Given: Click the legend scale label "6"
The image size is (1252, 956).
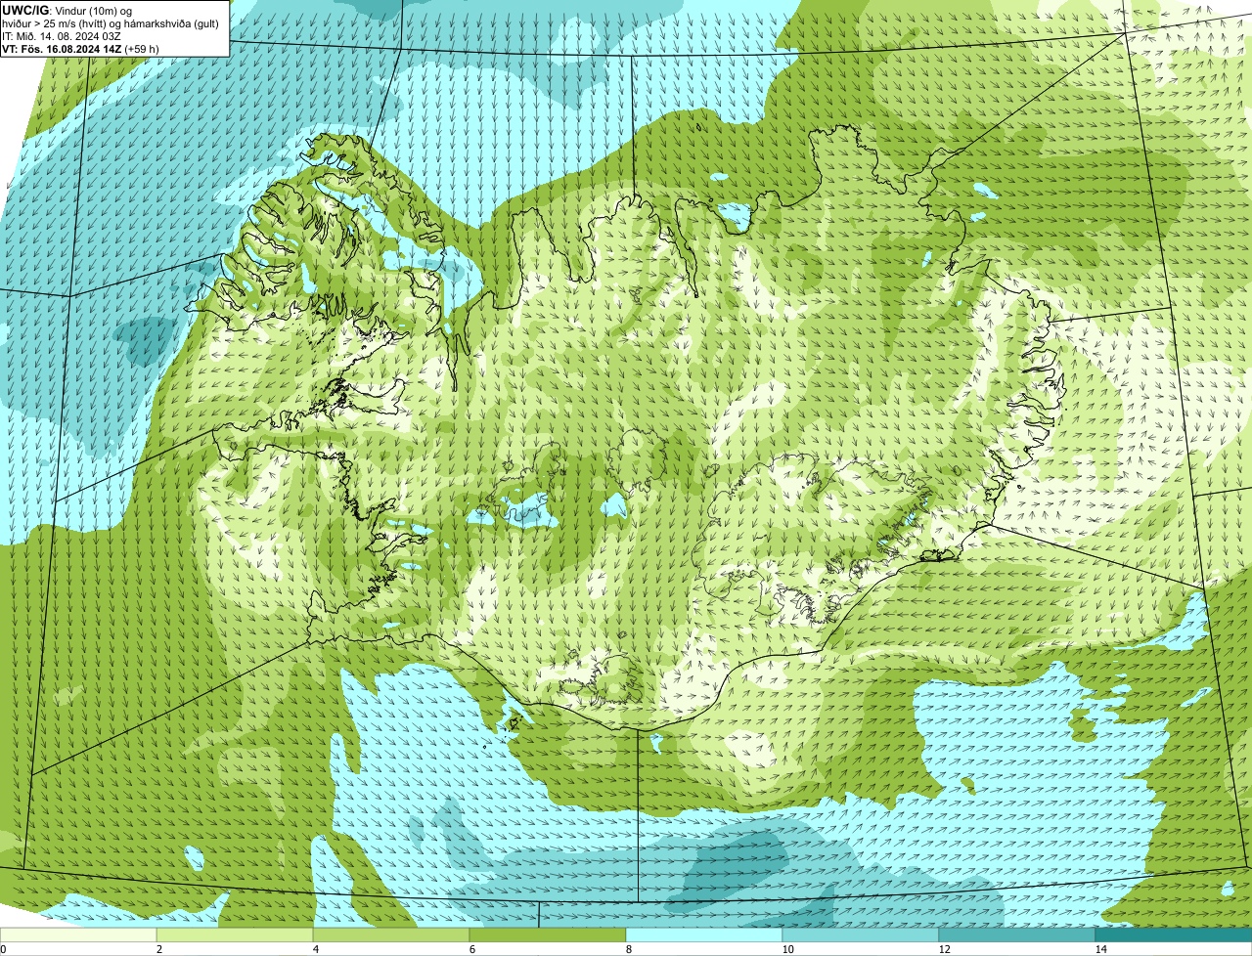Looking at the screenshot, I should coord(471,949).
